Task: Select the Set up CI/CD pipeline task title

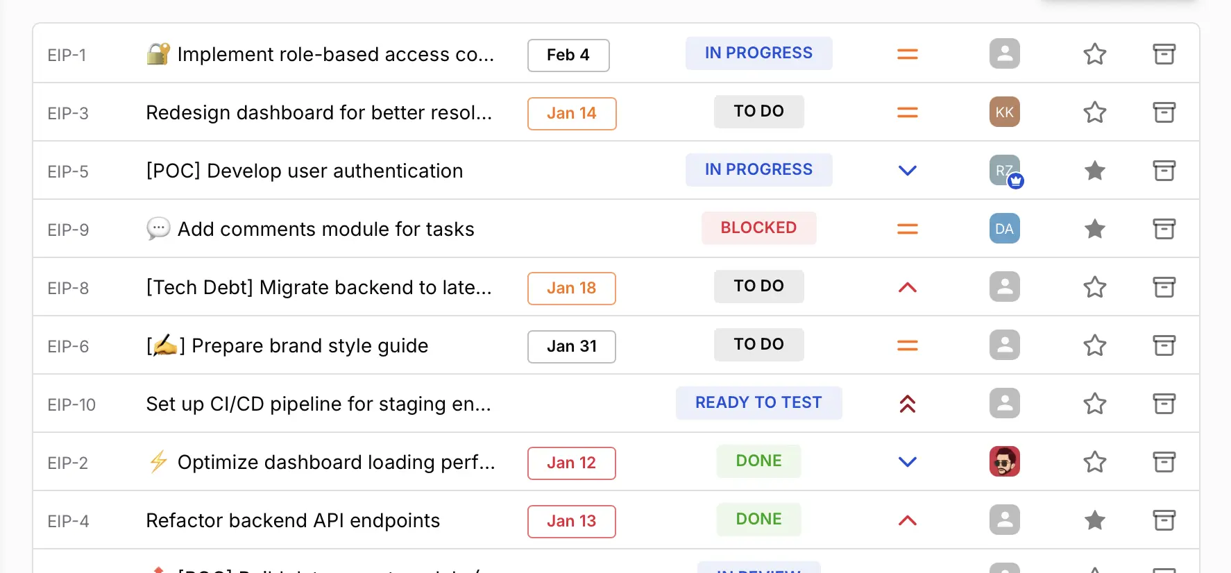Action: [318, 404]
